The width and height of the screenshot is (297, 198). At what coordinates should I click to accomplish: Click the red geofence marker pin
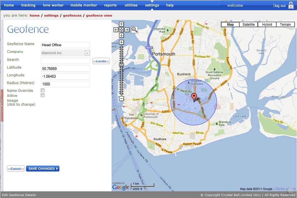click(194, 97)
